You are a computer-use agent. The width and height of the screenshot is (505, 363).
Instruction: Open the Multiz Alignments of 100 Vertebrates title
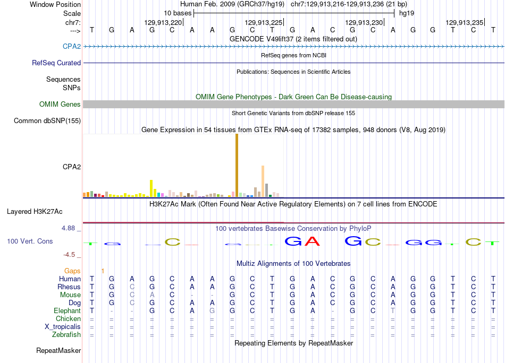[293, 264]
